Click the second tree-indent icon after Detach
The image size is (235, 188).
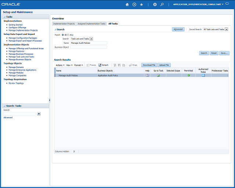119,65
